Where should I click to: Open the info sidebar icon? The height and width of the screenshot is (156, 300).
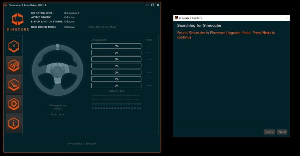pos(14,123)
